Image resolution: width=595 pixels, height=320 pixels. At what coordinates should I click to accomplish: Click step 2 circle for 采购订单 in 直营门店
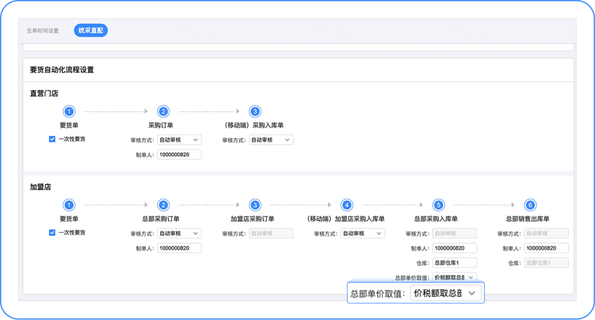tap(163, 111)
